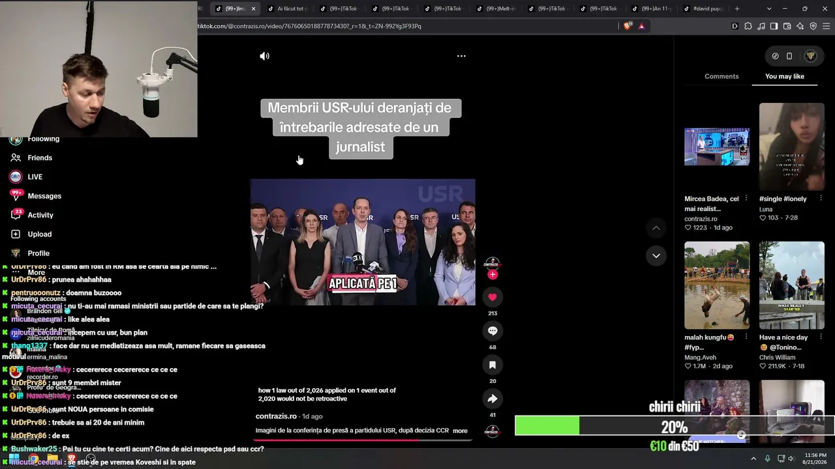The height and width of the screenshot is (469, 835).
Task: Open options for the malah kungfu recommendation
Action: (x=746, y=337)
